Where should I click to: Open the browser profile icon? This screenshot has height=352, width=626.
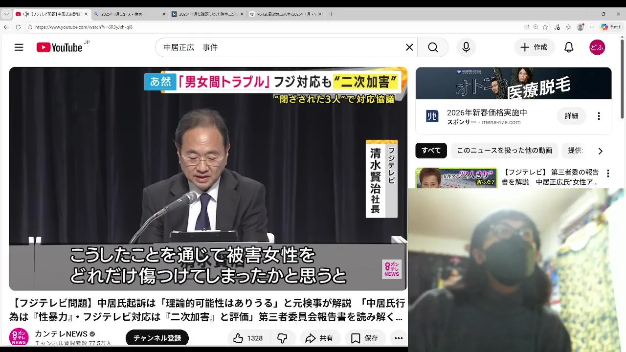tap(581, 27)
